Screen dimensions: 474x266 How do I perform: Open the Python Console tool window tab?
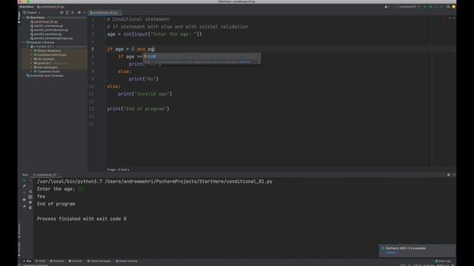point(127,261)
